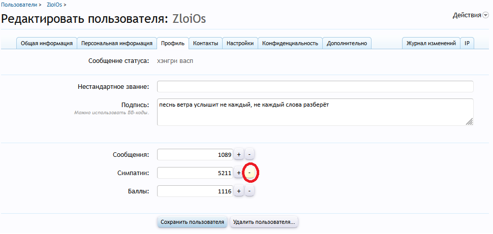Switch to the Дополнительно tab
The height and width of the screenshot is (234, 493).
[347, 44]
